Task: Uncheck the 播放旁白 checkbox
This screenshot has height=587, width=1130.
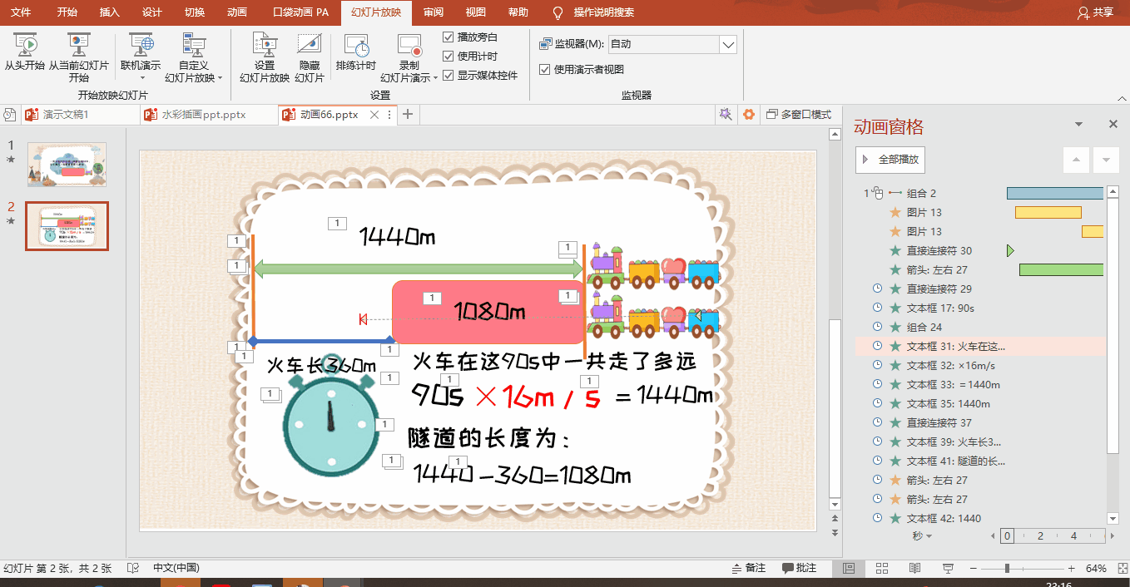Action: click(449, 37)
